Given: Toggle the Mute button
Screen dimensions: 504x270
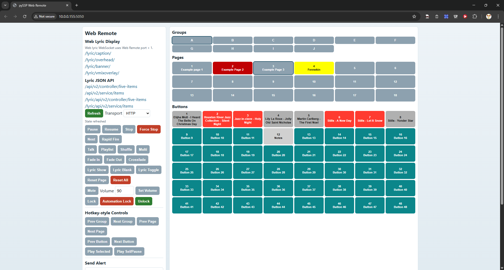Looking at the screenshot, I should point(91,190).
